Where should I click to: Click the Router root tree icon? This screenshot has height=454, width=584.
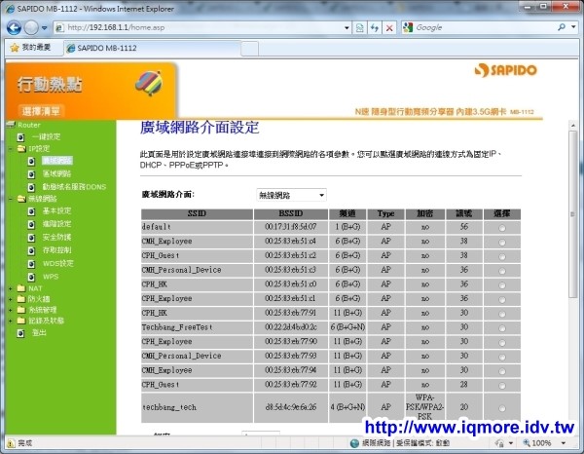pos(11,125)
